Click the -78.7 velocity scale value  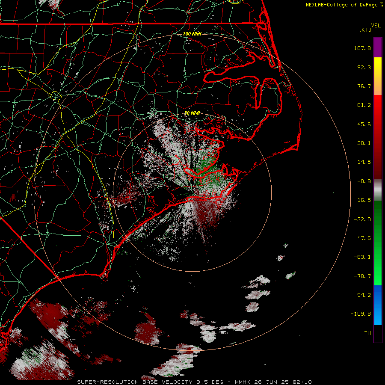[362, 276]
